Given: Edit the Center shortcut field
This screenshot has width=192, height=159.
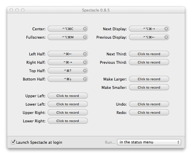Looking at the screenshot, I should pos(66,29).
